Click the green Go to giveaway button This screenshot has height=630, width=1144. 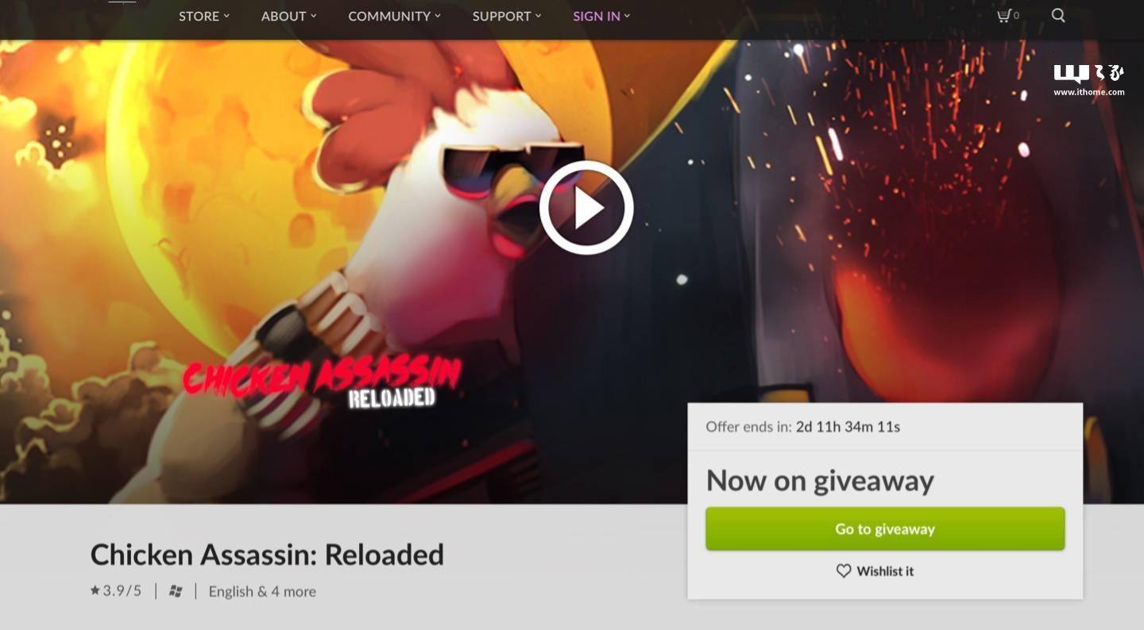pos(885,528)
